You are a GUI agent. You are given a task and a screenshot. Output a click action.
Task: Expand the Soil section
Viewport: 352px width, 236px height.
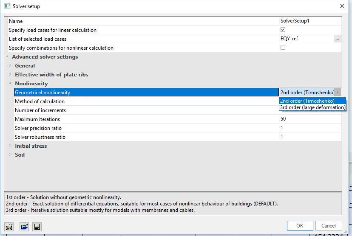pyautogui.click(x=11, y=155)
